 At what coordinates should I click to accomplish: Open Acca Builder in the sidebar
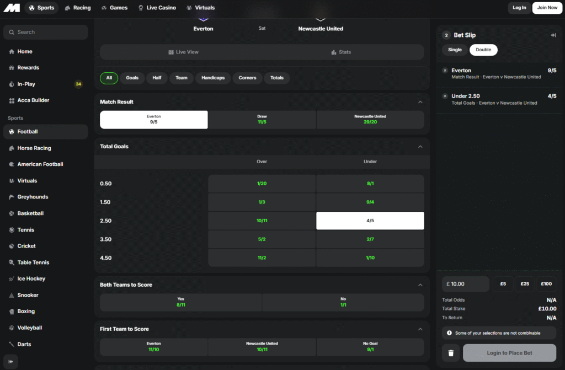point(33,100)
